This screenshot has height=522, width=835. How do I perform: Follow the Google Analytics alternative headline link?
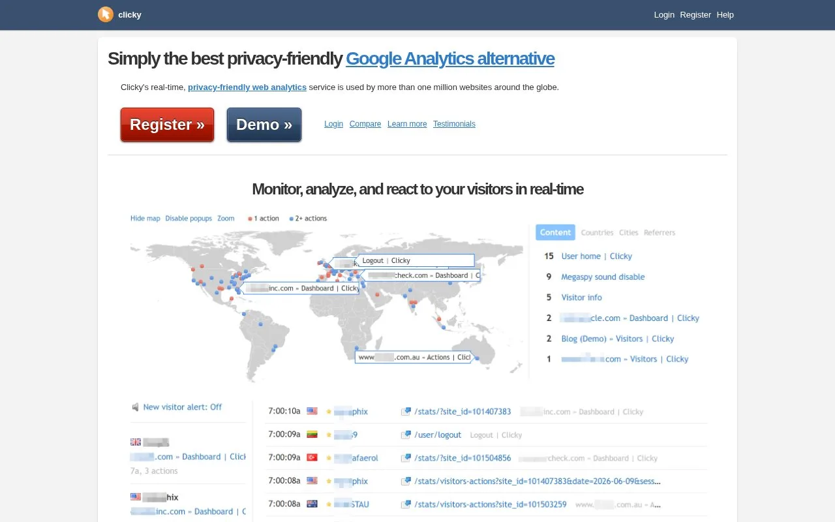coord(450,59)
